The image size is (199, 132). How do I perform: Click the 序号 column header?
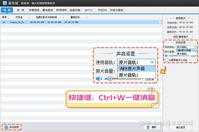click(4, 17)
